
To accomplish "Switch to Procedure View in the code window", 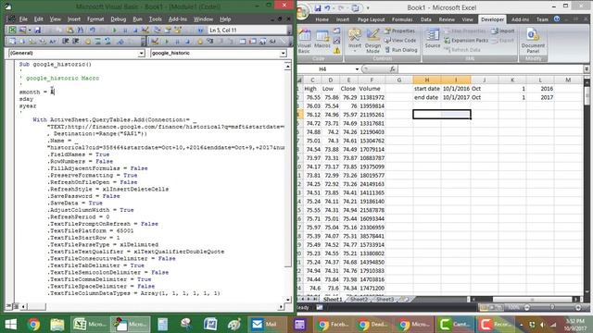I will click(x=9, y=306).
